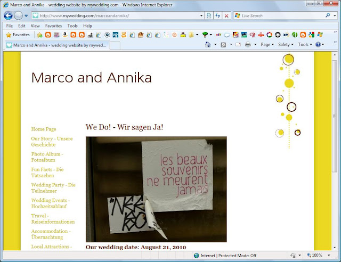Open Travel - Reiseinformationen link
The height and width of the screenshot is (262, 341).
point(53,219)
